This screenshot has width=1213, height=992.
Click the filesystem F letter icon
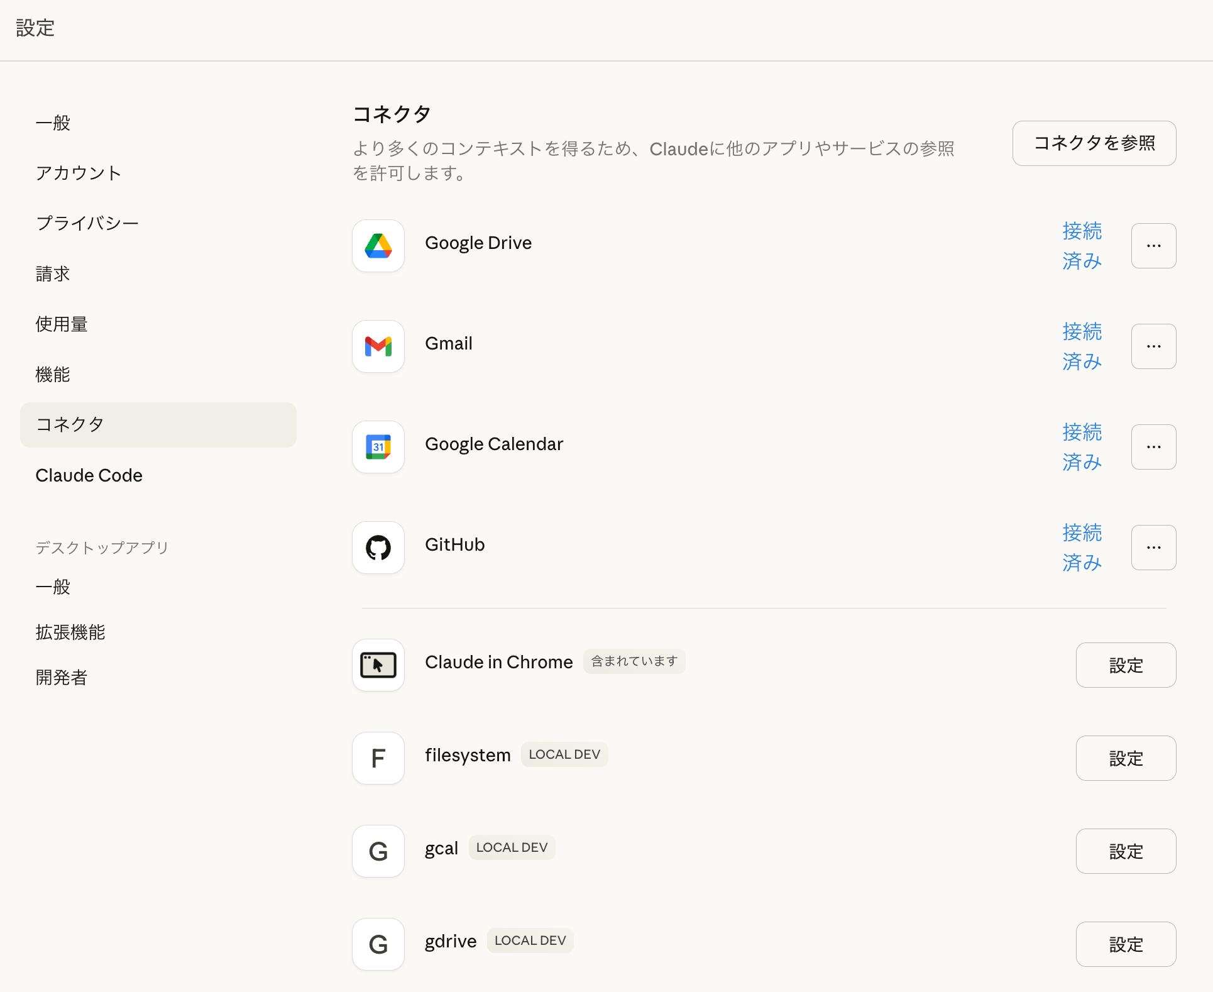(x=378, y=758)
